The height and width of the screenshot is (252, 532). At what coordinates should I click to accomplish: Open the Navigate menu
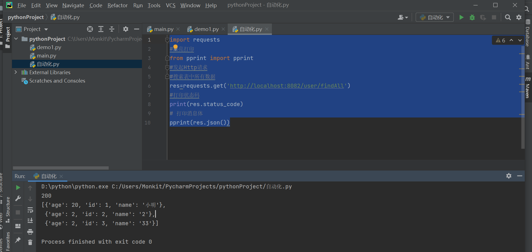[x=73, y=5]
